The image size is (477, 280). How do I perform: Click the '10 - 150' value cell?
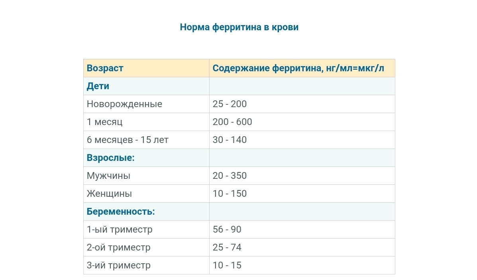(x=230, y=194)
